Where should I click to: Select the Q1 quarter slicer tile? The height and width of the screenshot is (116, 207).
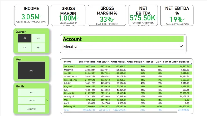[x=25, y=38]
